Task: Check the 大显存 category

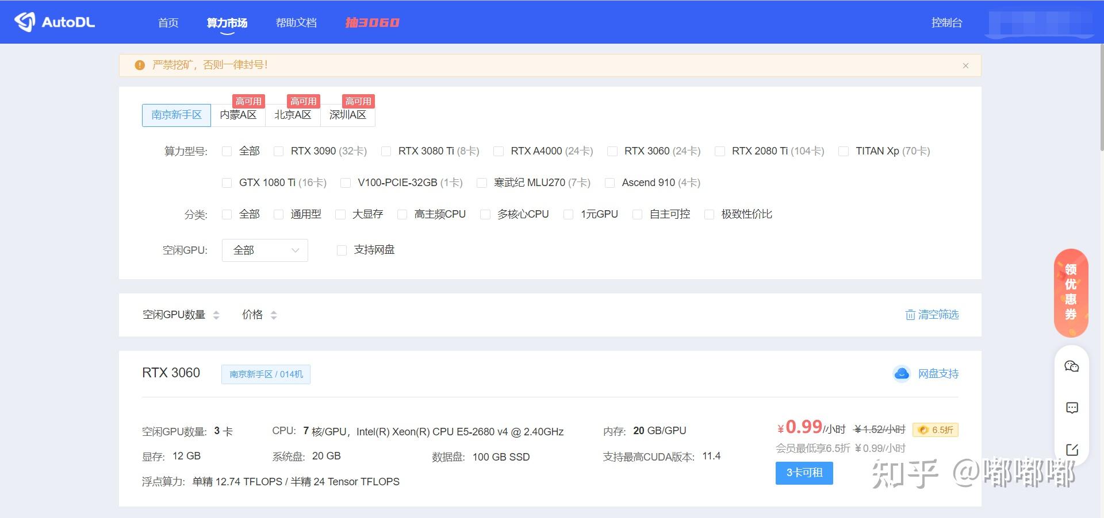Action: pos(340,214)
